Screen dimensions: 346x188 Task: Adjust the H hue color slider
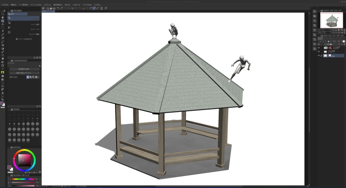point(23,179)
